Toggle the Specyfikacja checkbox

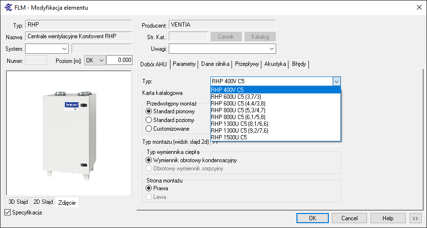tap(7, 212)
